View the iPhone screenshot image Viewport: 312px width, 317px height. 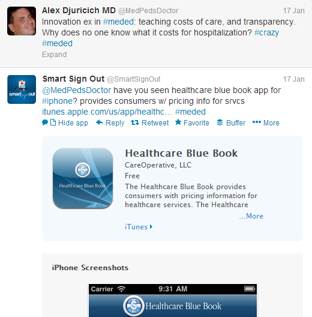pyautogui.click(x=173, y=300)
